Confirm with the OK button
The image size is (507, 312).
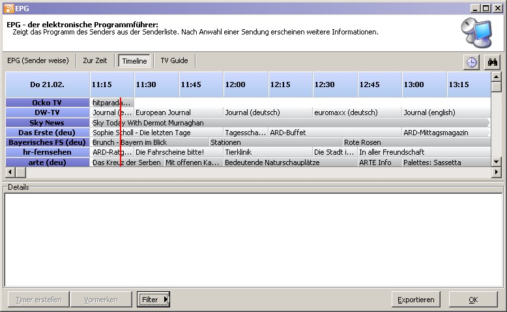click(x=473, y=300)
